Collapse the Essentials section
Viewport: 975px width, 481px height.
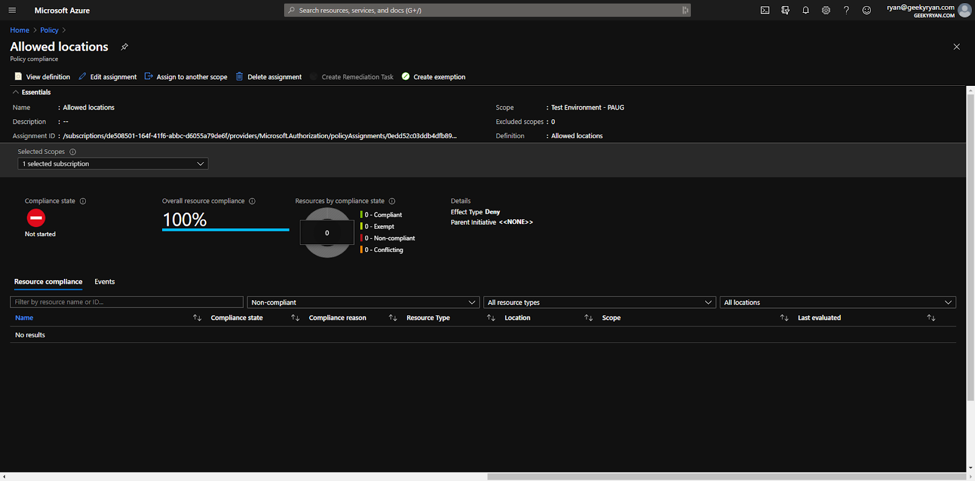(x=32, y=93)
